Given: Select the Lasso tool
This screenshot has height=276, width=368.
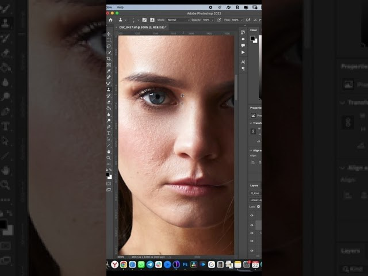Looking at the screenshot, I should (109, 47).
